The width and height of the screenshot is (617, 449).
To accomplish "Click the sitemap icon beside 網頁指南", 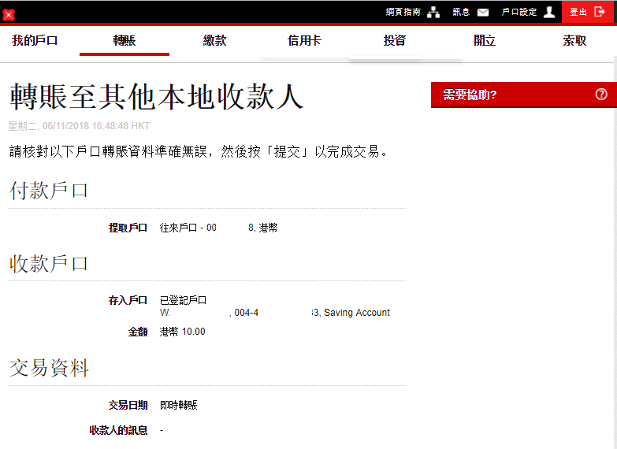I will coord(433,12).
